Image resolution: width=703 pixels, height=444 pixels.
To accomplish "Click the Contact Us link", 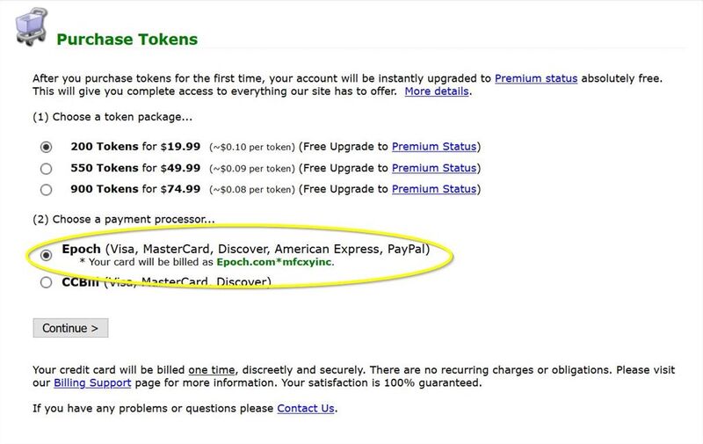I will (x=306, y=409).
